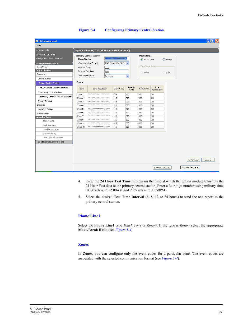Screen dimensions: 252x326
Task: Open Service Terminal item
Action: click(54, 101)
